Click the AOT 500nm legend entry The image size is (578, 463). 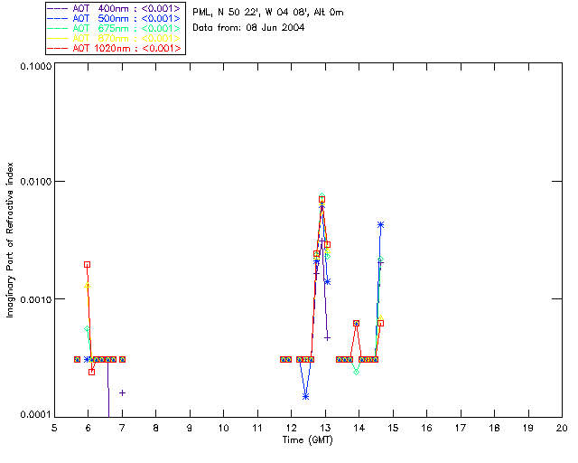point(115,18)
